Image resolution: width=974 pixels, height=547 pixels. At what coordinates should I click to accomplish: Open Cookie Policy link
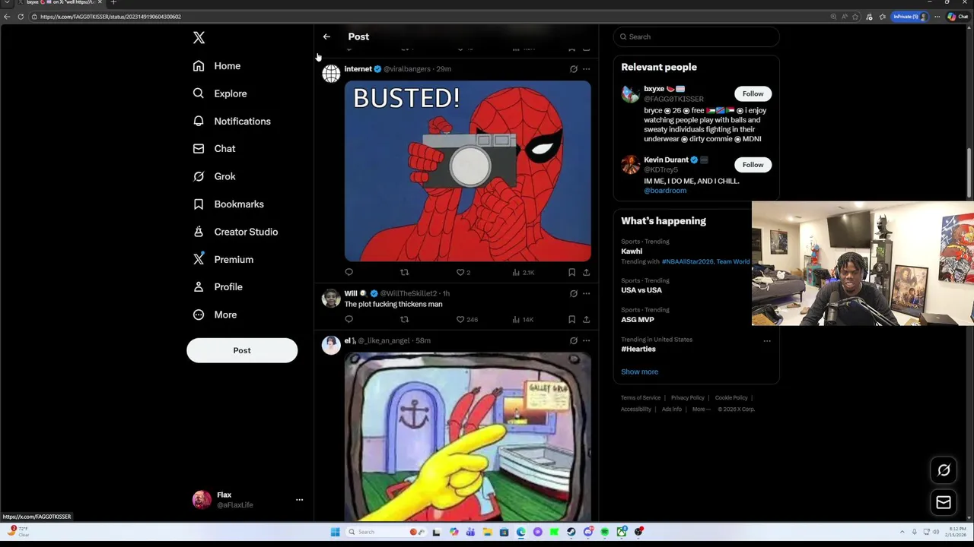pos(730,398)
